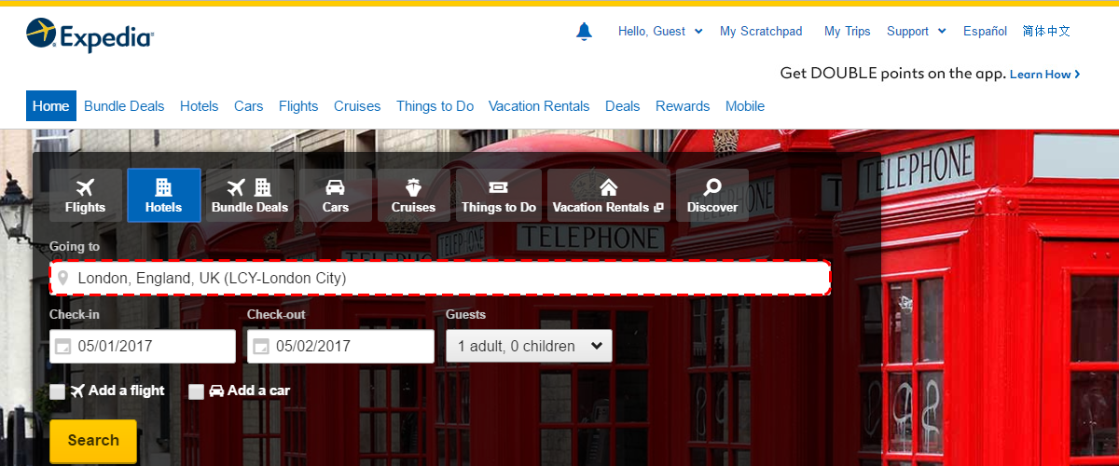Image resolution: width=1119 pixels, height=466 pixels.
Task: Click the notification bell icon
Action: [585, 32]
